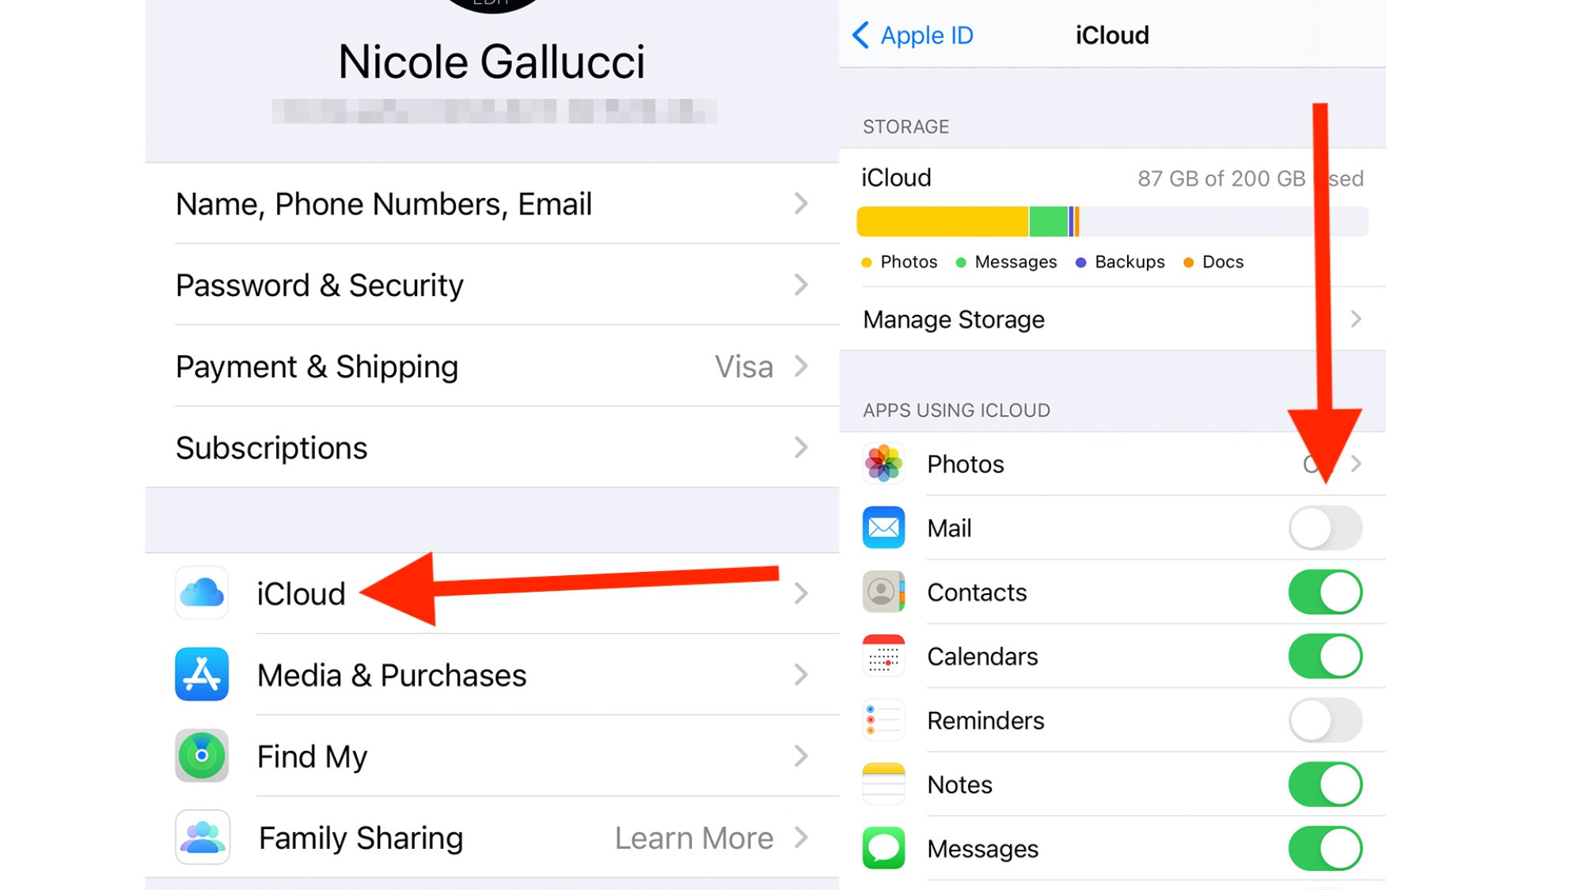
Task: Tap the Visa payment value
Action: tap(744, 366)
